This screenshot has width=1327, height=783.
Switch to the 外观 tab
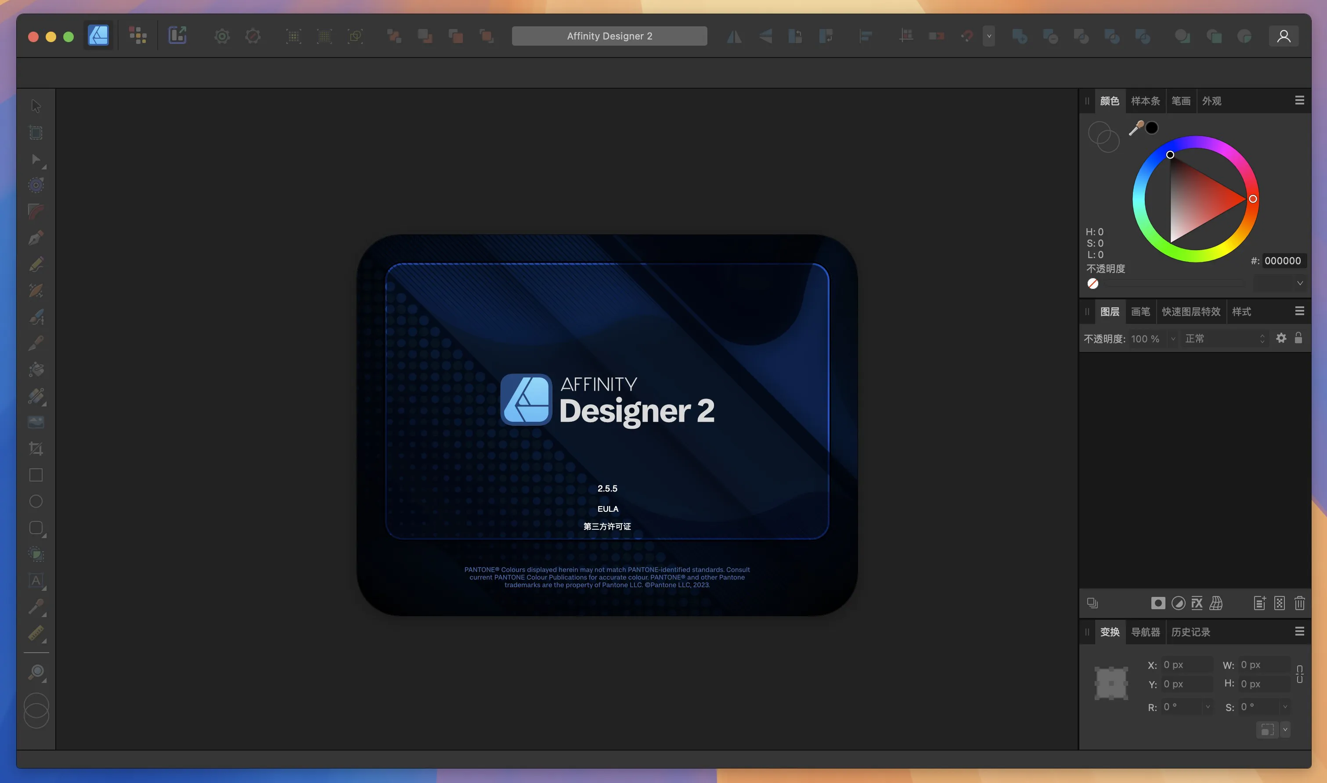[x=1212, y=101]
